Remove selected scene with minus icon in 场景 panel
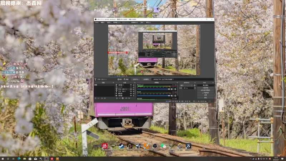The width and height of the screenshot is (286, 161). click(x=98, y=98)
